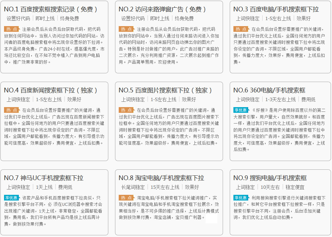This screenshot has height=237, width=332.
Task: Open the NO.2 访问来路弹窗广告 title
Action: pyautogui.click(x=162, y=9)
